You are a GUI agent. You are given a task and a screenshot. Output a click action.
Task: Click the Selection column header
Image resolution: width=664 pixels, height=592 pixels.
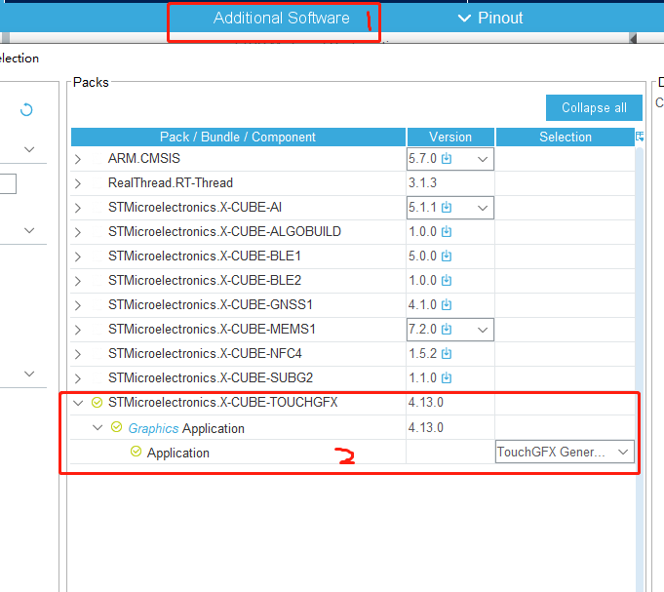566,137
